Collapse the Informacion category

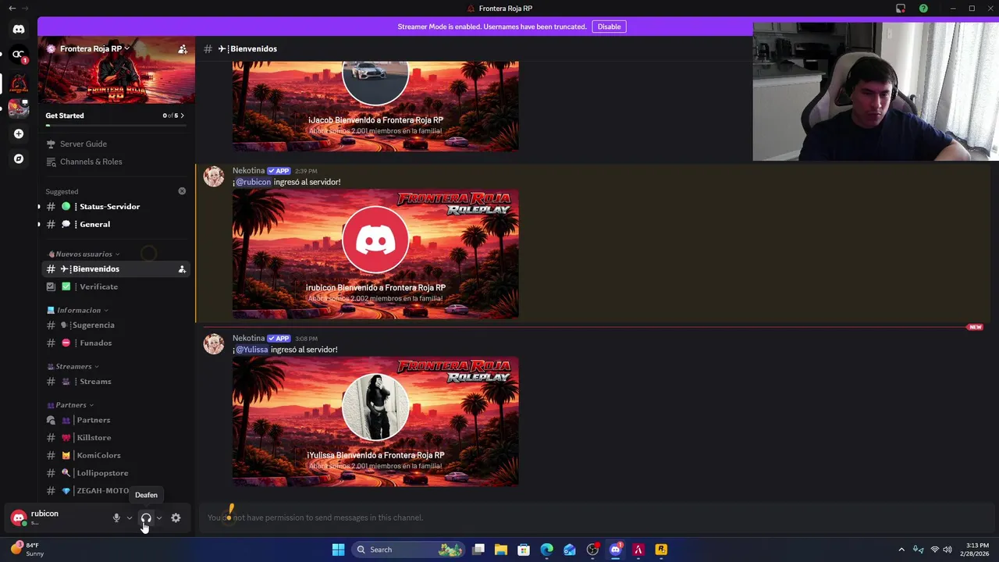coord(78,310)
